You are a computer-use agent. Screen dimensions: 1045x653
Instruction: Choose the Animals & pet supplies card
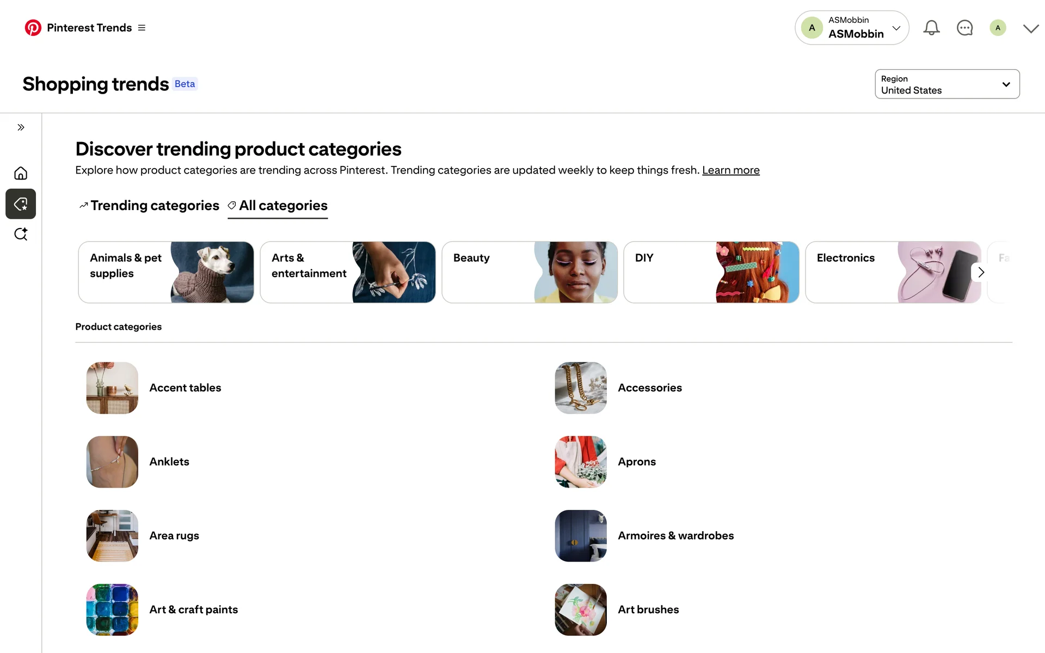coord(165,272)
